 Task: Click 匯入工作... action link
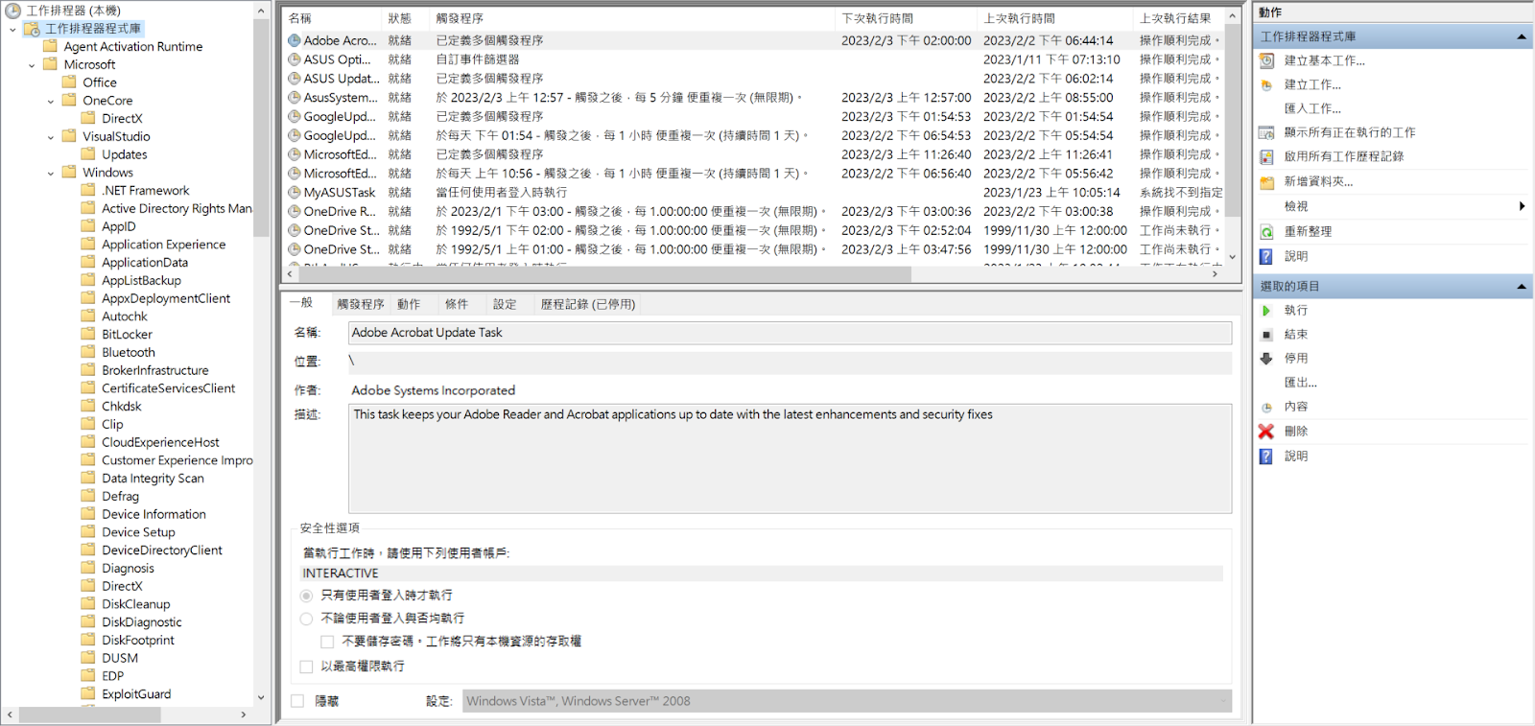tap(1313, 108)
